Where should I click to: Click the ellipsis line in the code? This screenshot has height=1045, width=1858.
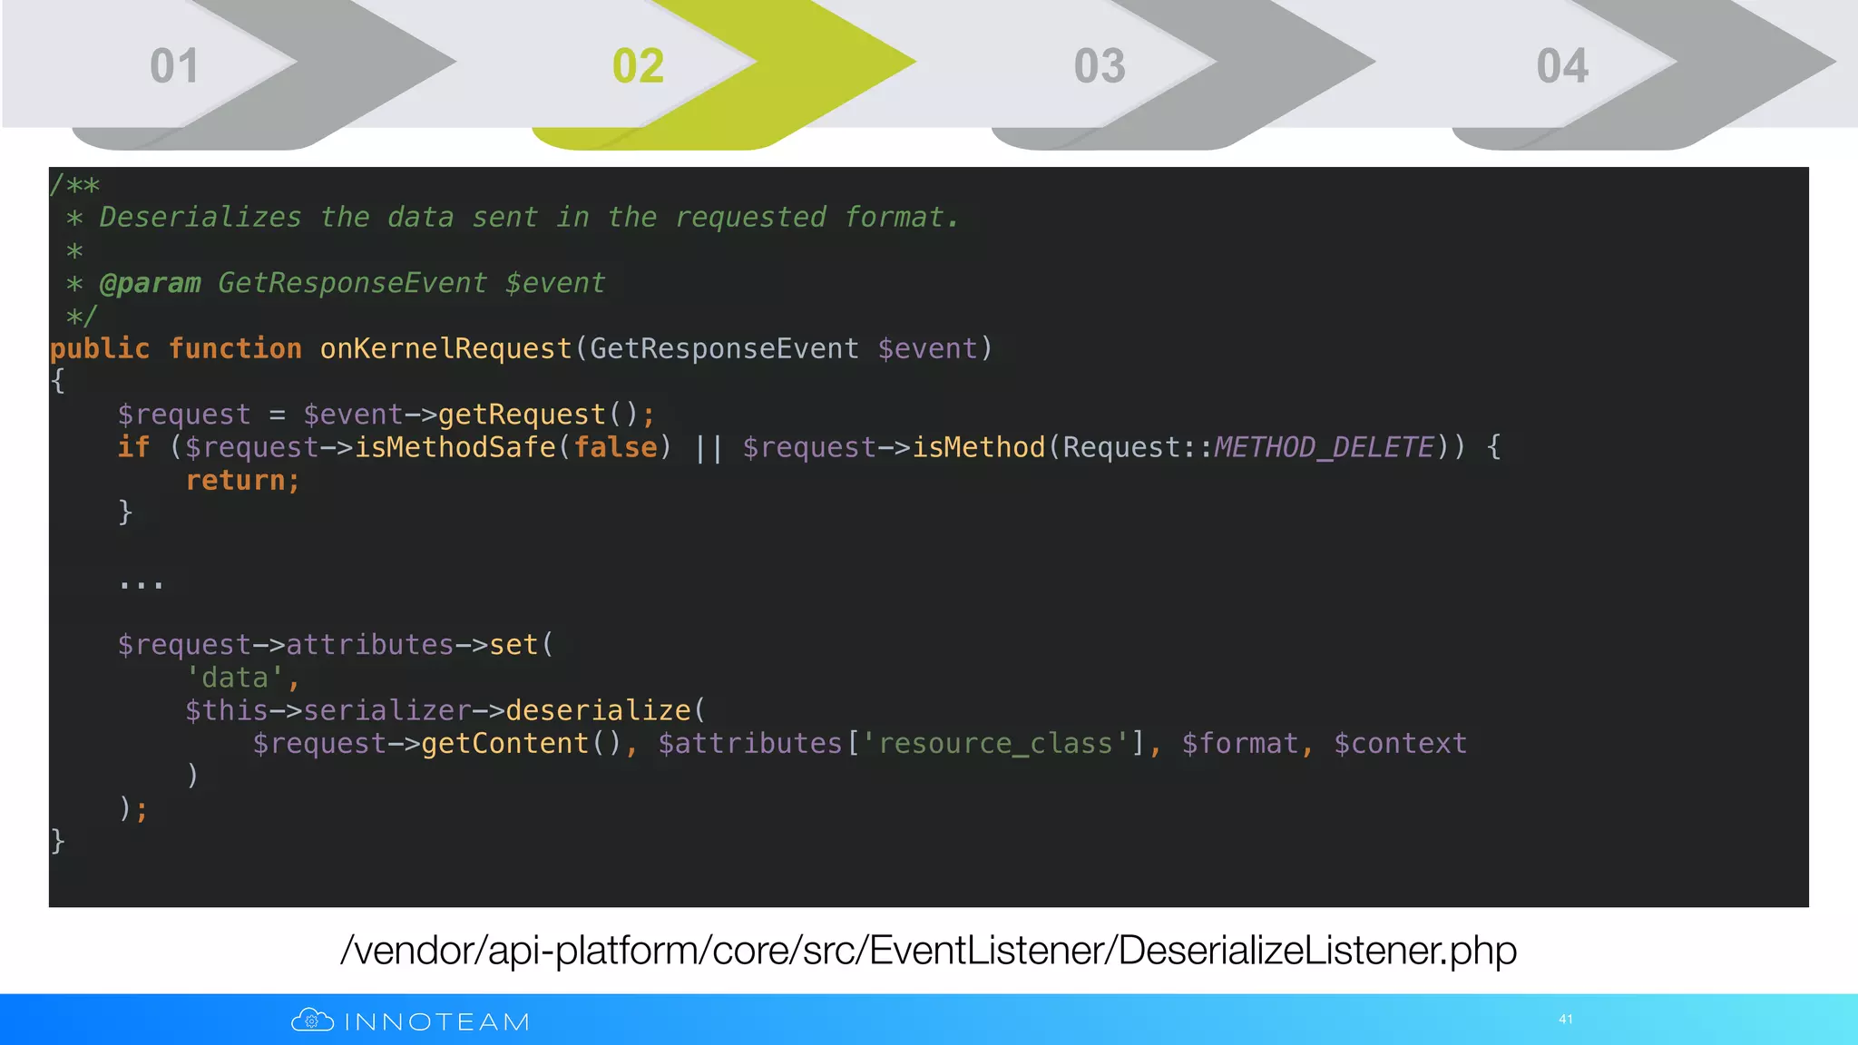point(142,585)
